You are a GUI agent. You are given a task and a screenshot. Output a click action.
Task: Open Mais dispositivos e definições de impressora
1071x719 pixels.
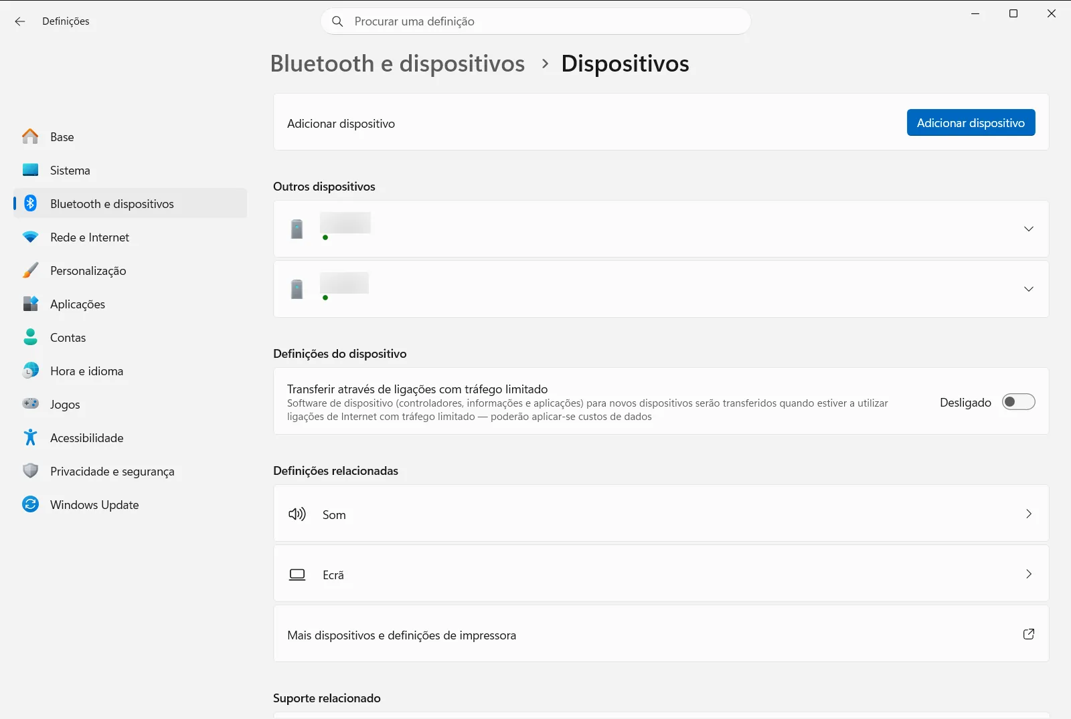[x=661, y=634]
